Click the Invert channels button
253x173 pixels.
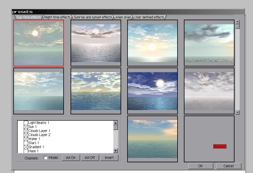(x=109, y=158)
